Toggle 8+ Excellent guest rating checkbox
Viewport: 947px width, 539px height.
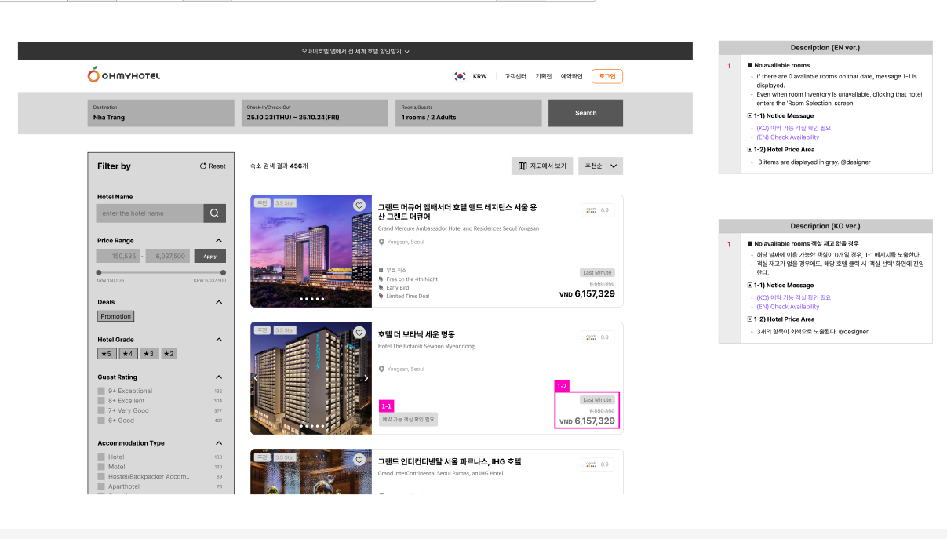[x=101, y=401]
